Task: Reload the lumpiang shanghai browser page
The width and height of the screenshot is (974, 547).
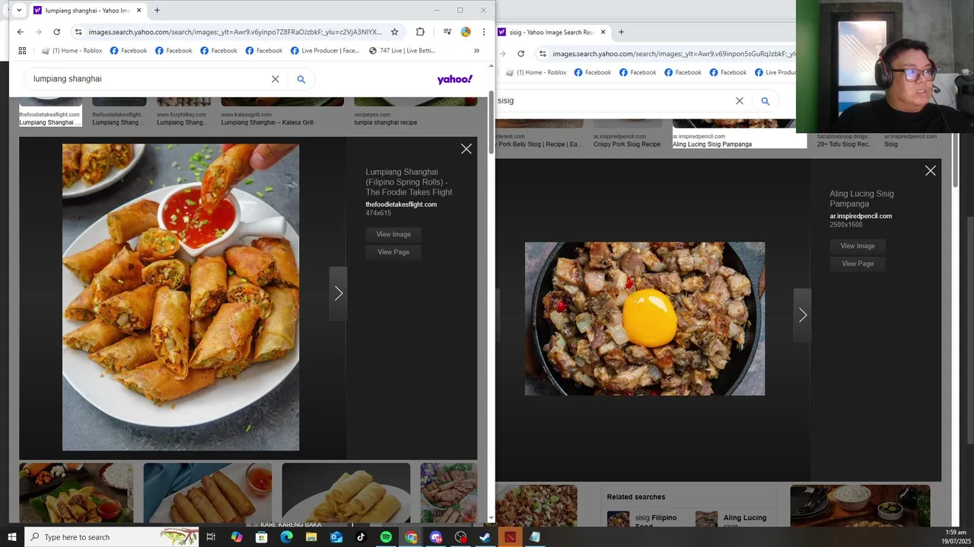Action: 56,32
